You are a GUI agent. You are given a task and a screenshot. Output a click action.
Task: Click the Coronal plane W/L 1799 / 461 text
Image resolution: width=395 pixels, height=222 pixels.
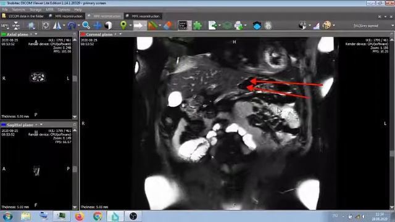[376, 40]
